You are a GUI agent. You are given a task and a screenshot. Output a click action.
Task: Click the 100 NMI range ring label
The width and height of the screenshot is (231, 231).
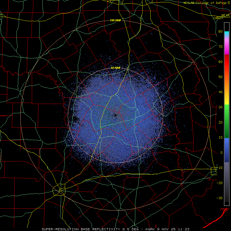click(115, 20)
